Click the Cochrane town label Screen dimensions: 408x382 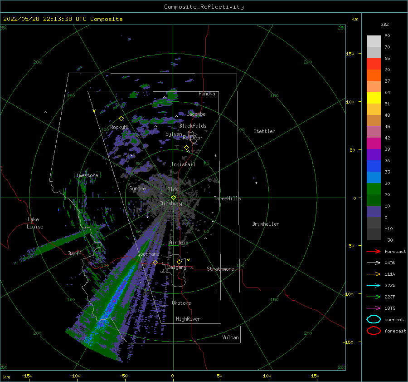point(148,254)
